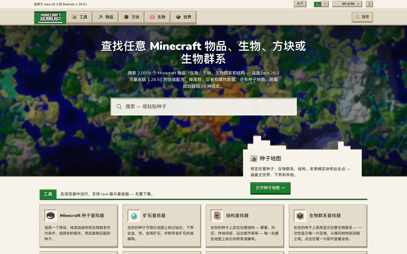Image resolution: width=407 pixels, height=254 pixels.
Task: Select the 生物 navigation tab
Action: (x=157, y=17)
